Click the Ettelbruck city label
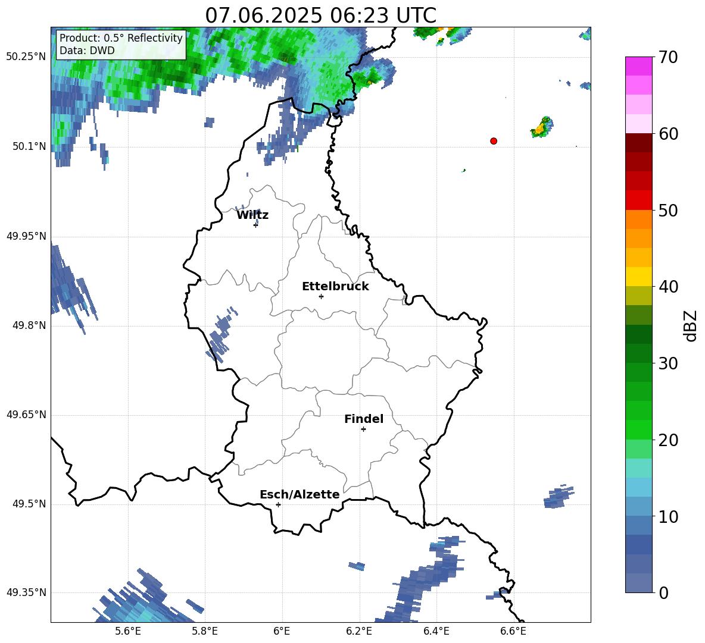This screenshot has height=643, width=705. 335,287
